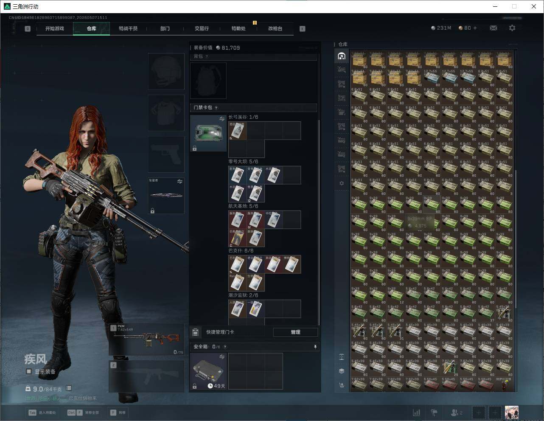544x421 pixels.
Task: Select the empty body armor equipment slot
Action: (x=166, y=112)
